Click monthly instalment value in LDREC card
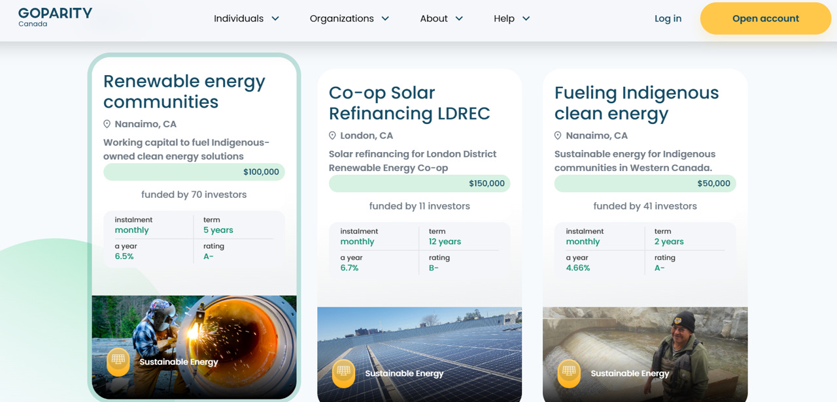The height and width of the screenshot is (402, 837). (357, 242)
